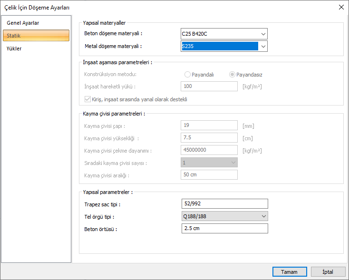Focus the Beton örtüsü field

pos(224,229)
